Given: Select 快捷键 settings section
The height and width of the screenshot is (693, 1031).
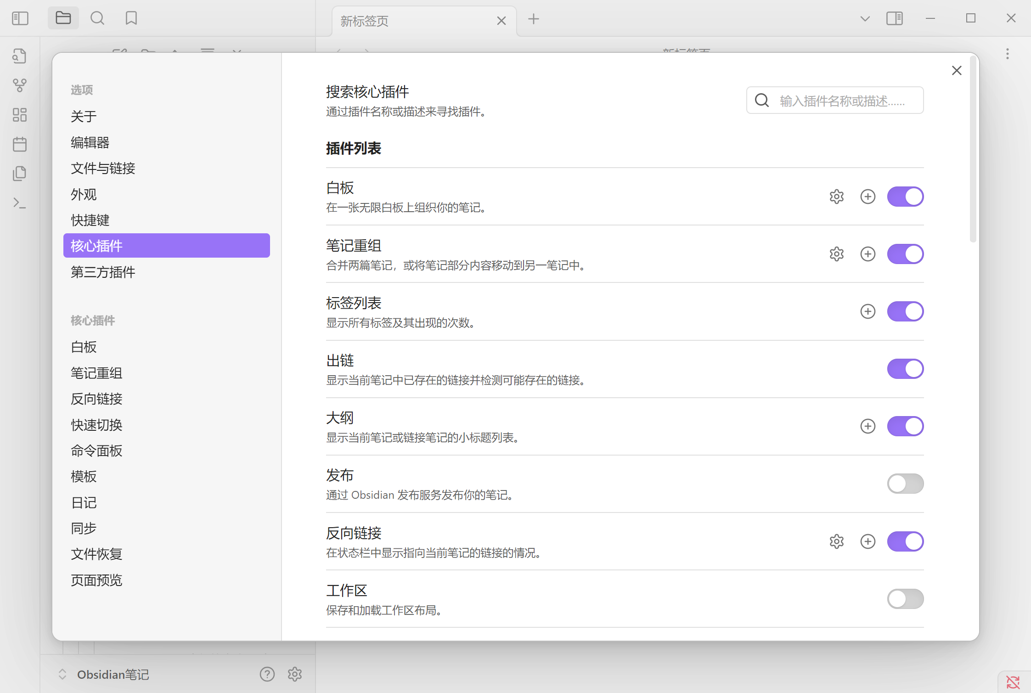Looking at the screenshot, I should click(x=90, y=220).
